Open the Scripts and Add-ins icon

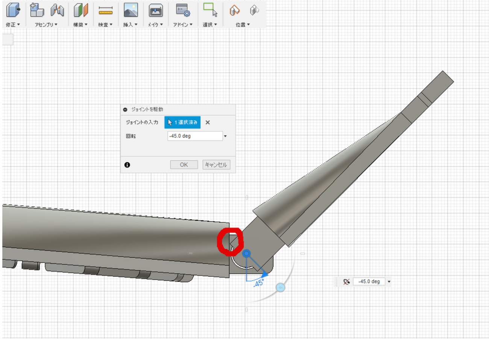[x=183, y=10]
